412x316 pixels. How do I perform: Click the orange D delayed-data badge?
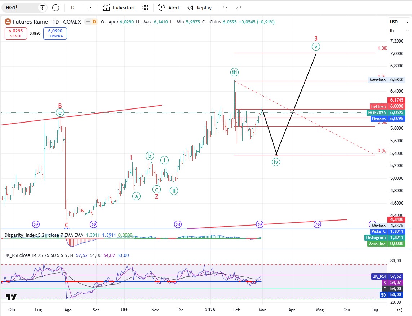coord(94,22)
